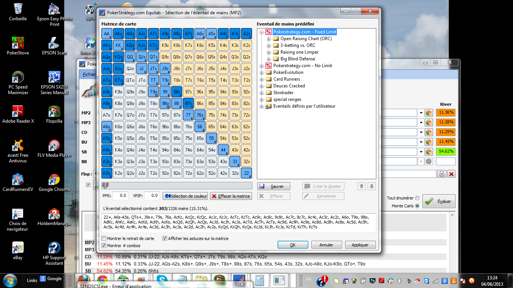513x288 pixels.
Task: Open the MP2 row pie chart range selector
Action: [x=429, y=112]
